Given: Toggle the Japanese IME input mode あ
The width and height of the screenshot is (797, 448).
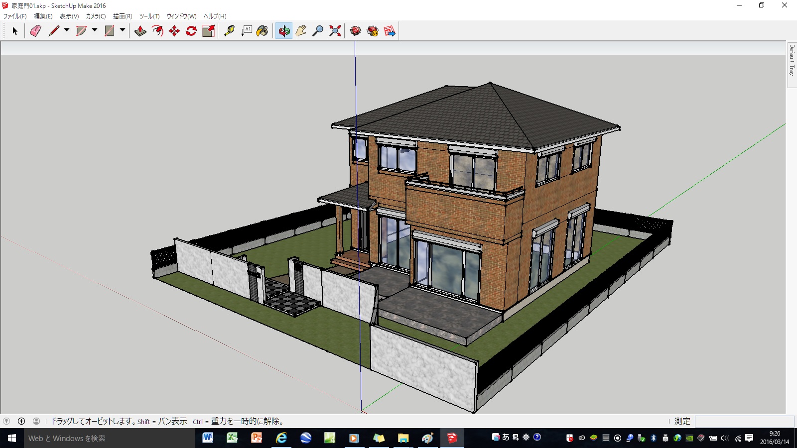Looking at the screenshot, I should (x=506, y=437).
